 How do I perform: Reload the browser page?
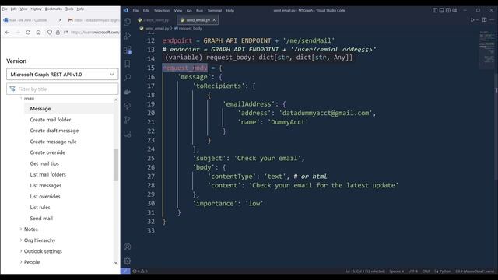coord(28,32)
